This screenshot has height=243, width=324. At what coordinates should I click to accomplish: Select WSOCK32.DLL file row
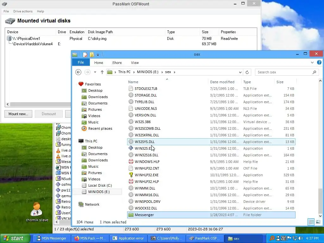tap(211, 208)
